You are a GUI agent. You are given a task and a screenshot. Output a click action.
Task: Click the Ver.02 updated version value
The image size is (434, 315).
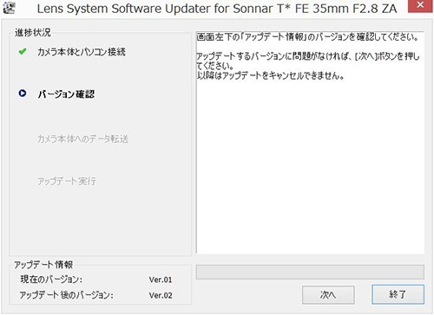click(x=161, y=295)
